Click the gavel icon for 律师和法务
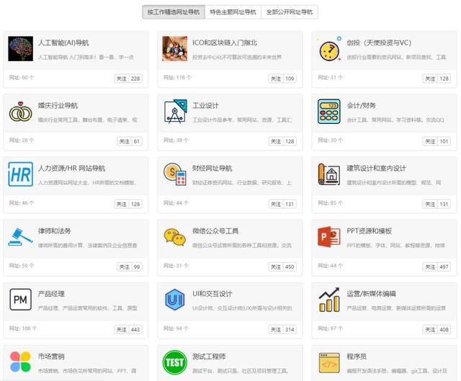The image size is (461, 381). (x=21, y=237)
